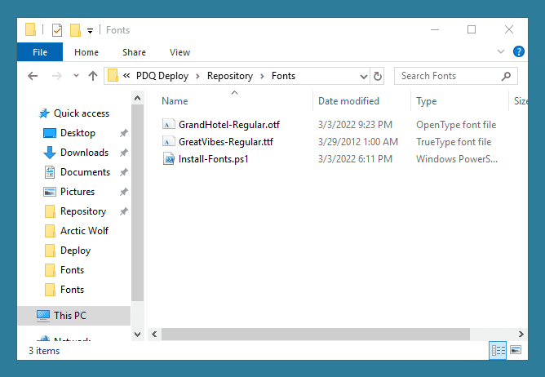Click the pin icon next to Pictures
The height and width of the screenshot is (377, 545).
[x=124, y=192]
